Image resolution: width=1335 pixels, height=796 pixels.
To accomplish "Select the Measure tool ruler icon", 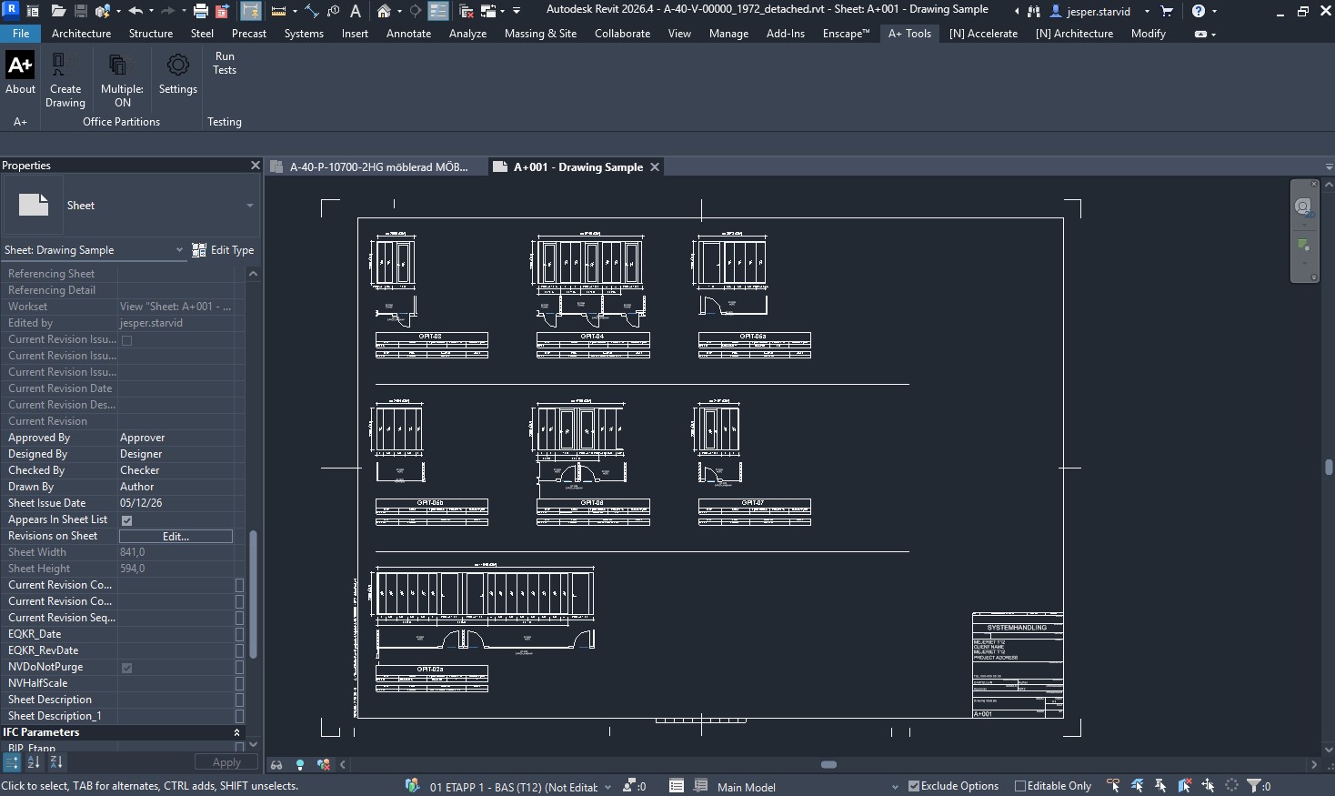I will [x=278, y=11].
